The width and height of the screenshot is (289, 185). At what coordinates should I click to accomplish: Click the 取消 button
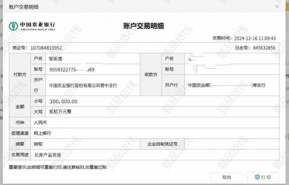pos(226,177)
